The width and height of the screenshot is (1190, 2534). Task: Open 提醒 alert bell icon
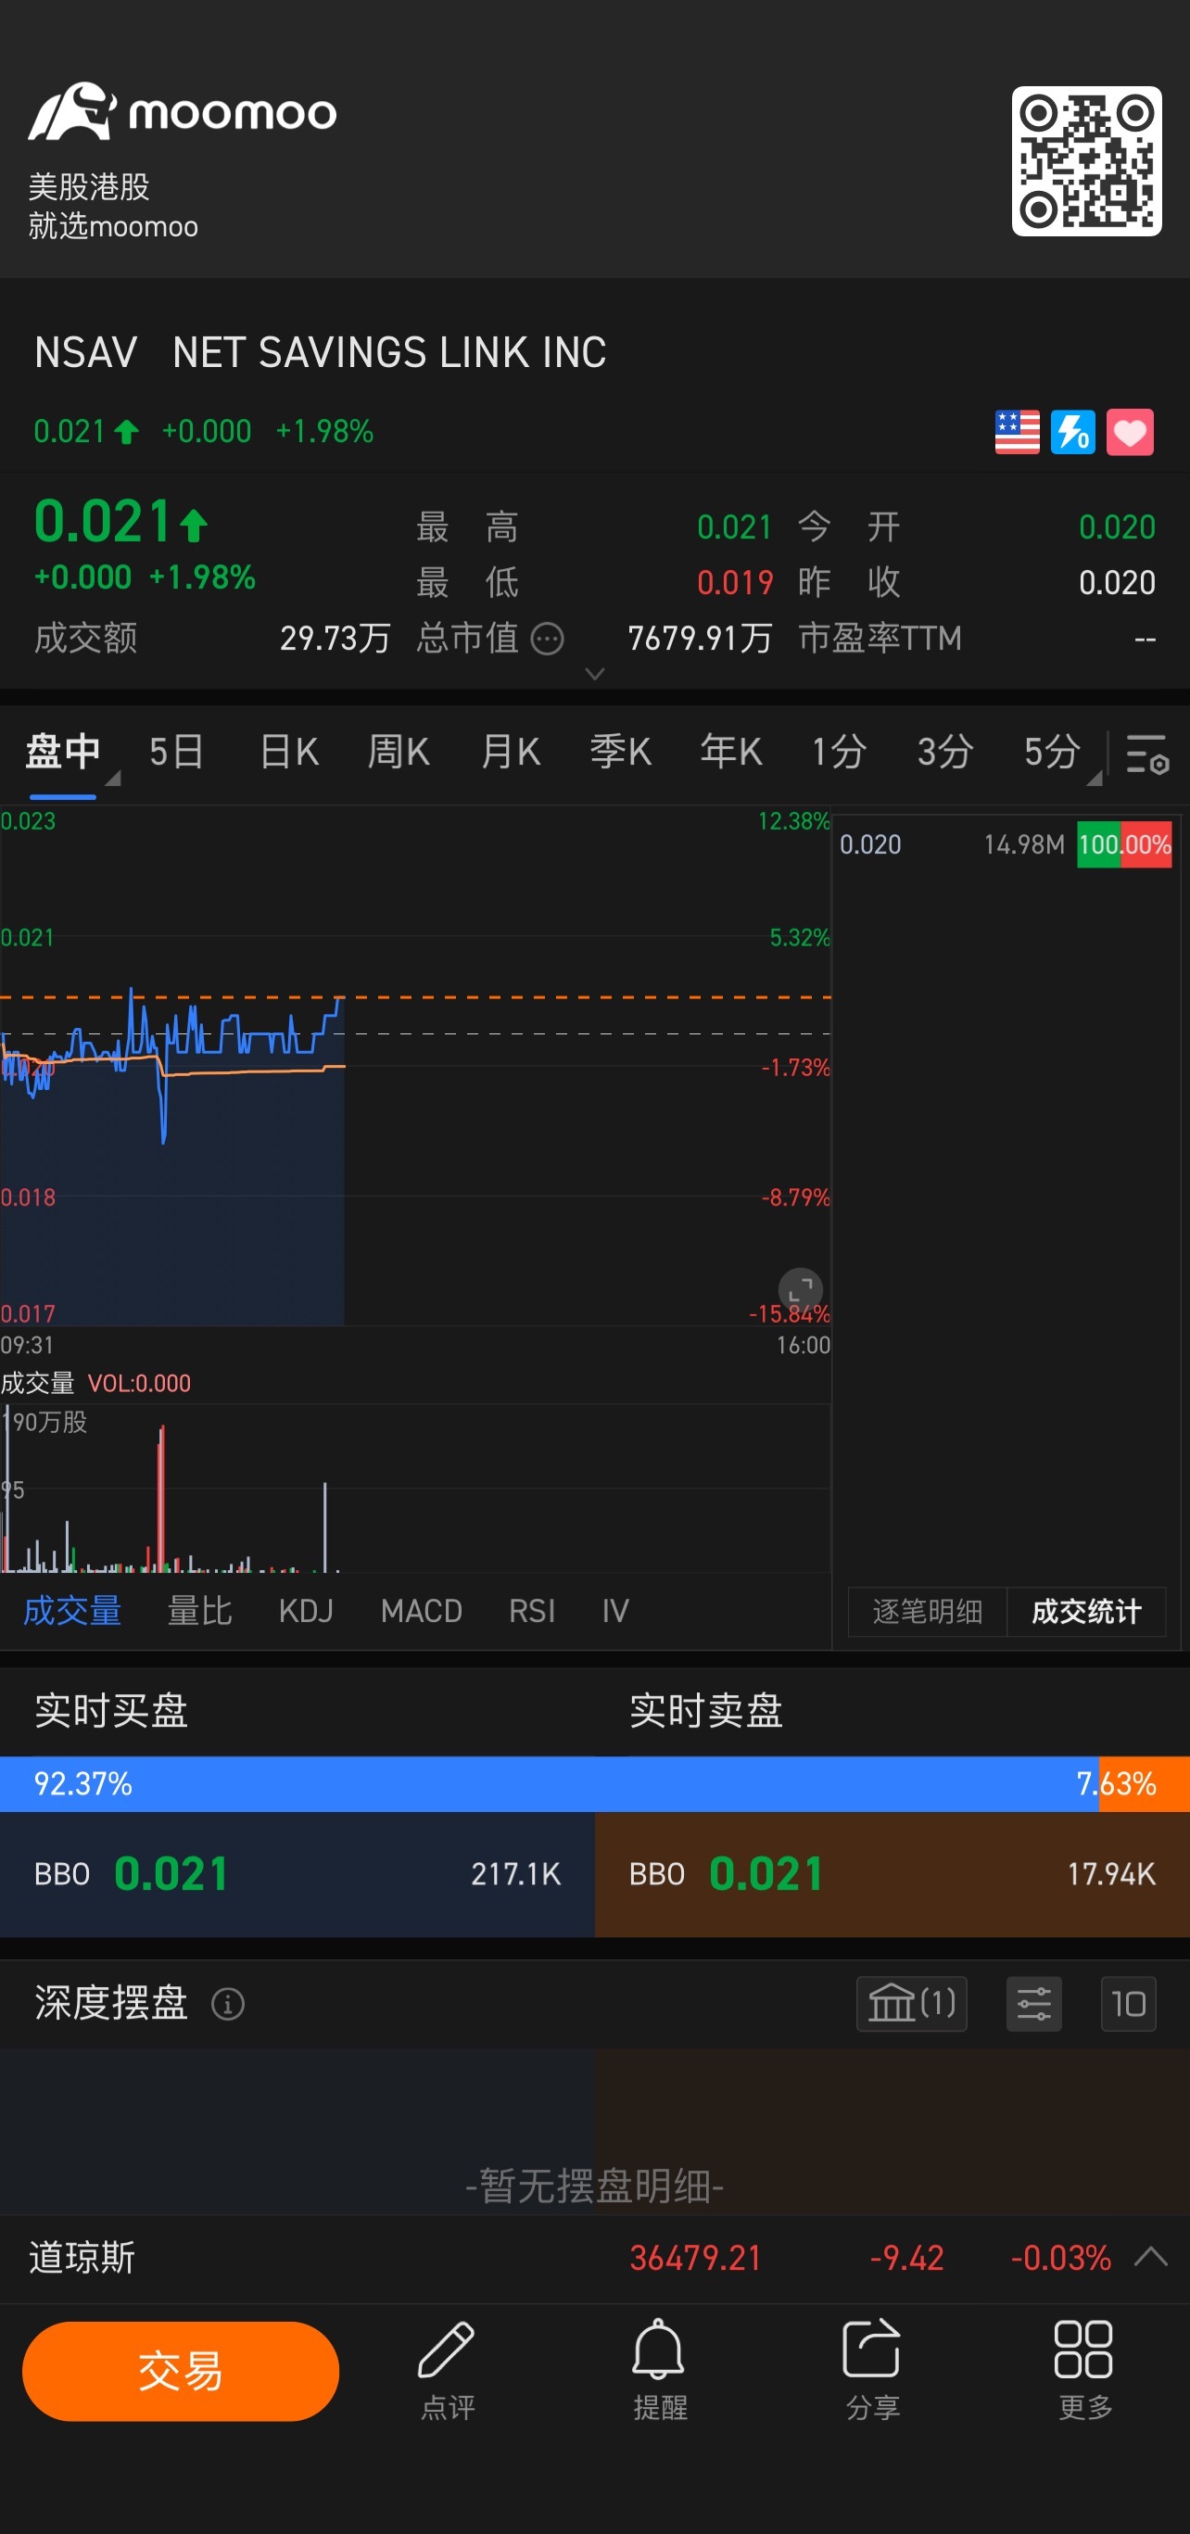tap(659, 2371)
